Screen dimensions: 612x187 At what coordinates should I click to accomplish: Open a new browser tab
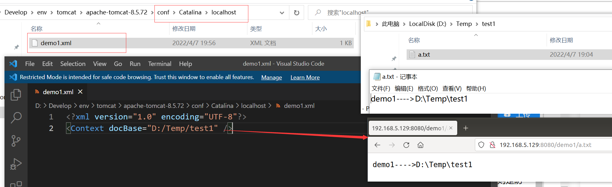[x=466, y=128]
